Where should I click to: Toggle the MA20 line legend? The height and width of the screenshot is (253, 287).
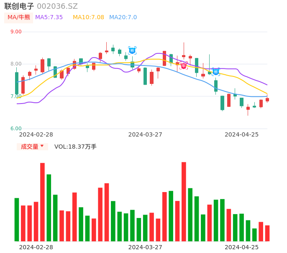click(123, 18)
